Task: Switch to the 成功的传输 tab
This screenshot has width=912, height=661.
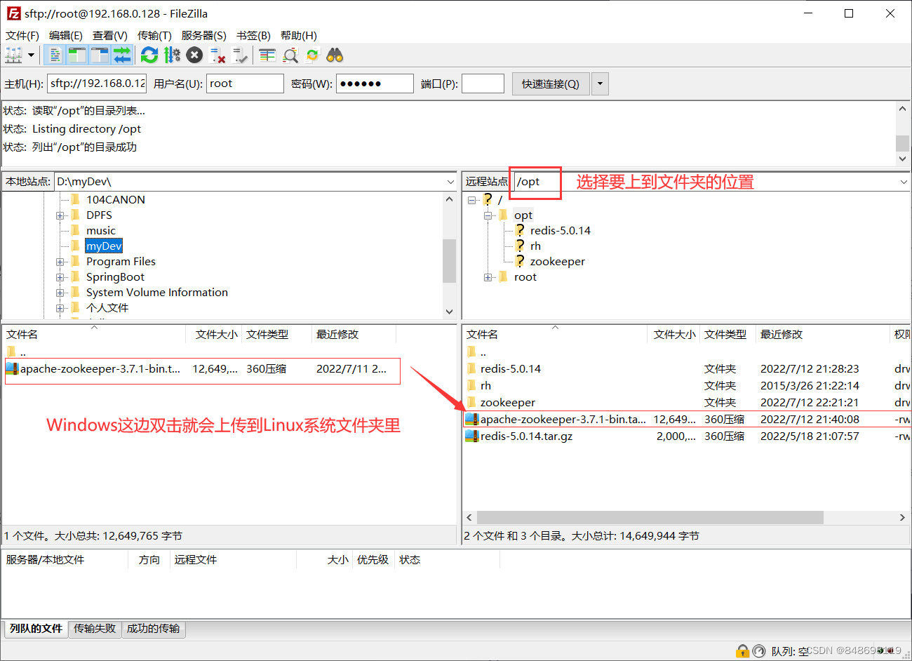Action: [153, 629]
